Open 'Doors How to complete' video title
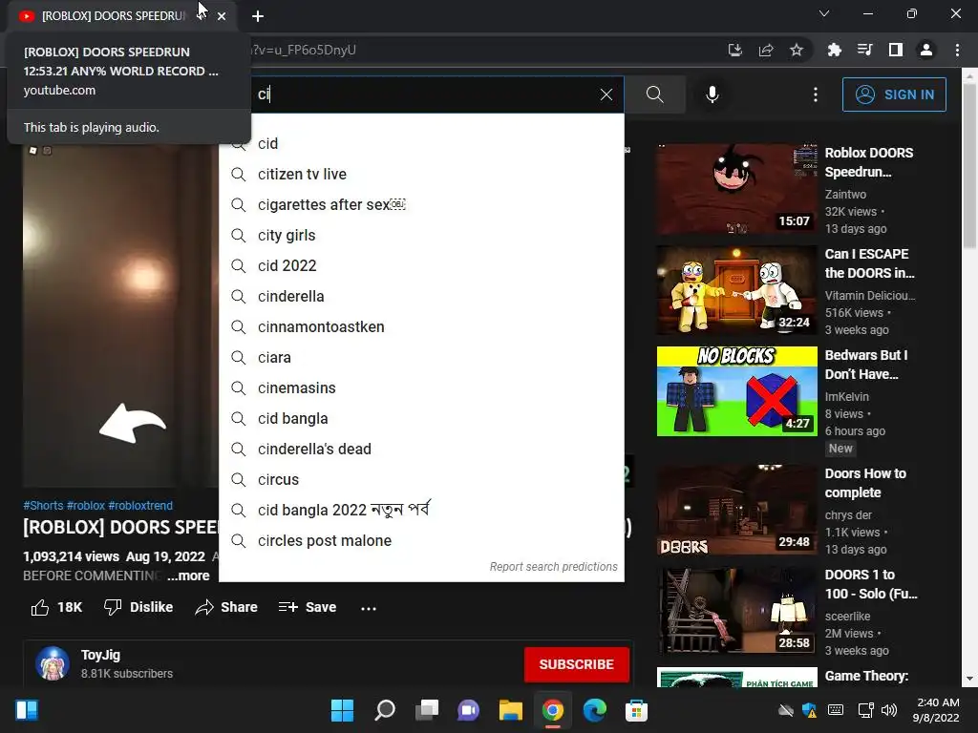 (865, 483)
